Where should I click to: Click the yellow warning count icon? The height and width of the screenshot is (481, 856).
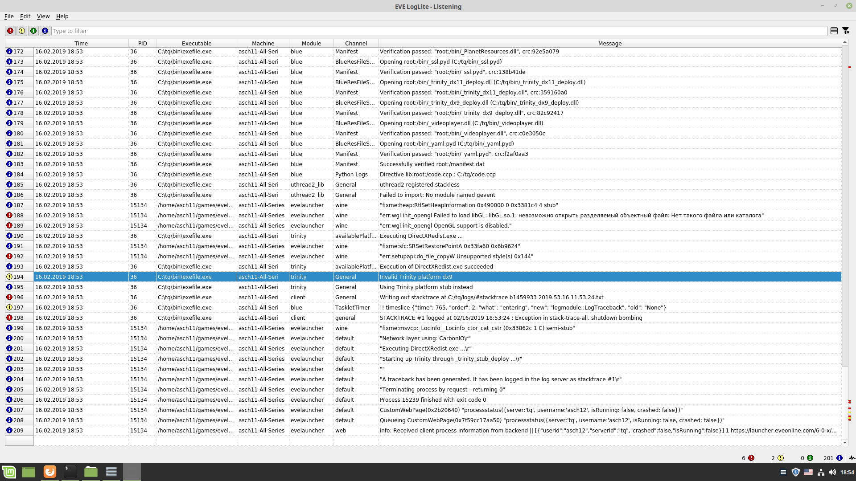[781, 458]
